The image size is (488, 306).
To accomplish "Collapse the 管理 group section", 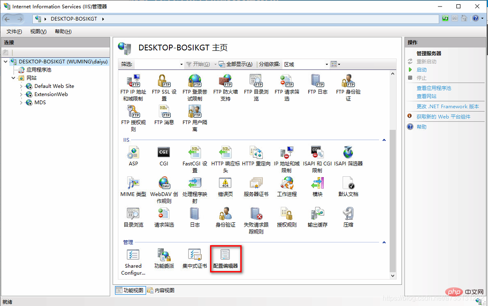I will click(384, 242).
